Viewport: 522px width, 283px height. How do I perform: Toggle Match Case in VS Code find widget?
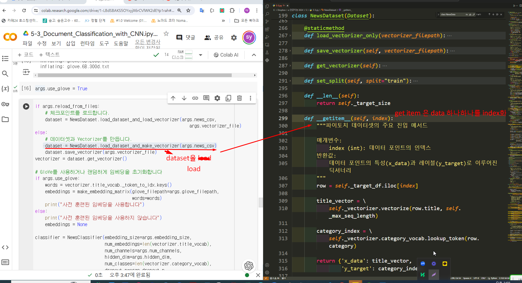coord(467,14)
